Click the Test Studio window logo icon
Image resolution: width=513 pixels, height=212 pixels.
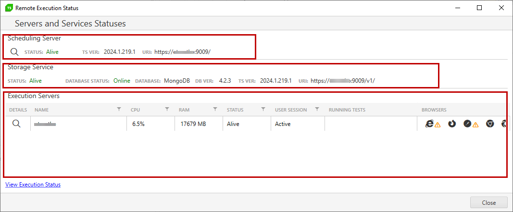pyautogui.click(x=10, y=8)
